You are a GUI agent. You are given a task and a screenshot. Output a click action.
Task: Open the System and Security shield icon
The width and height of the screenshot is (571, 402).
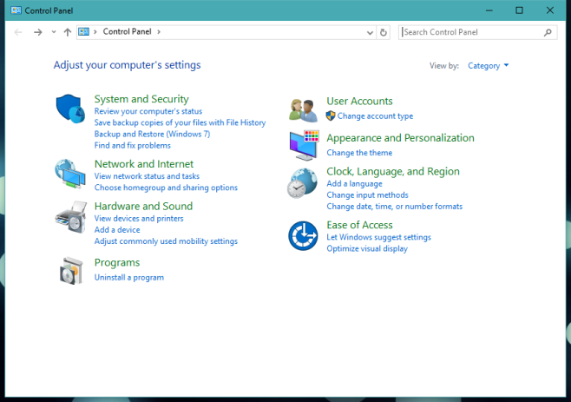pyautogui.click(x=70, y=109)
